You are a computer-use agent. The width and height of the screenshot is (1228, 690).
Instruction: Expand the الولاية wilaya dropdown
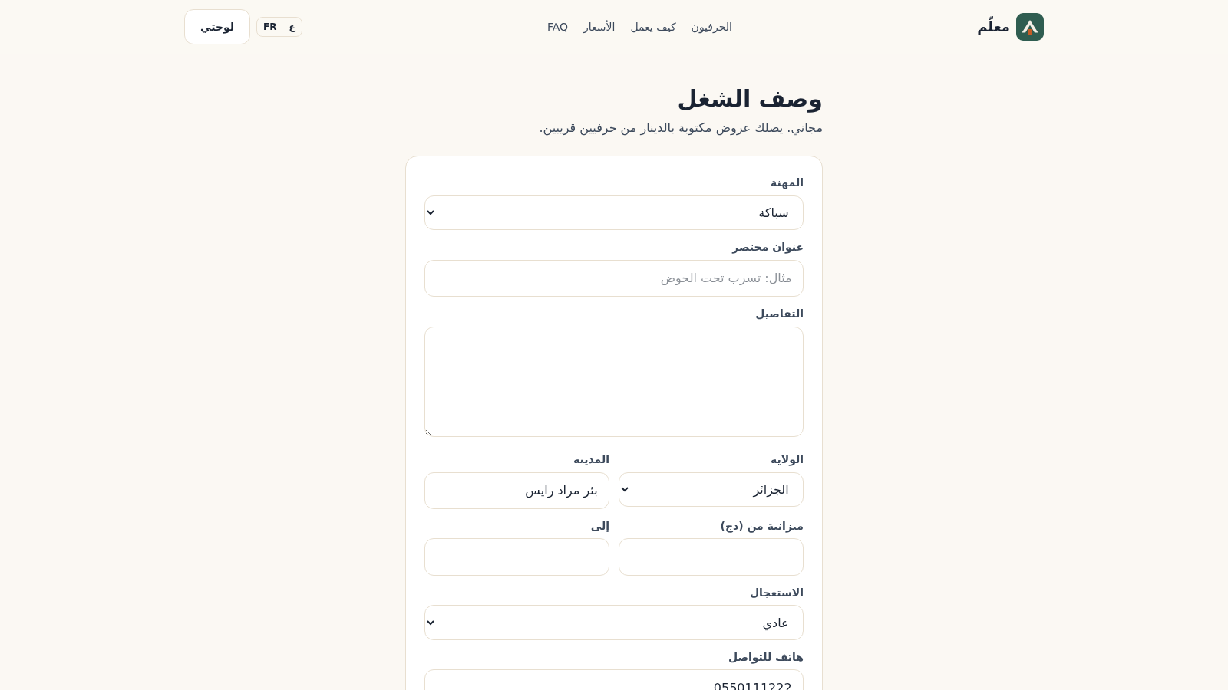coord(711,489)
